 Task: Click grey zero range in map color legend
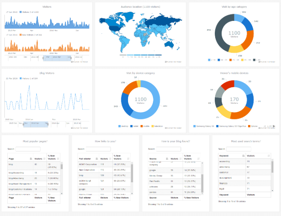coord(123,55)
